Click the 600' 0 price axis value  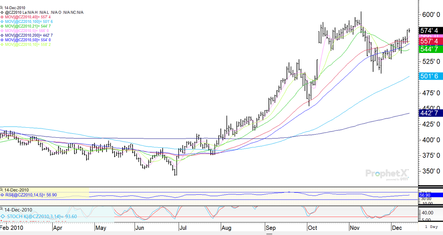(x=431, y=15)
